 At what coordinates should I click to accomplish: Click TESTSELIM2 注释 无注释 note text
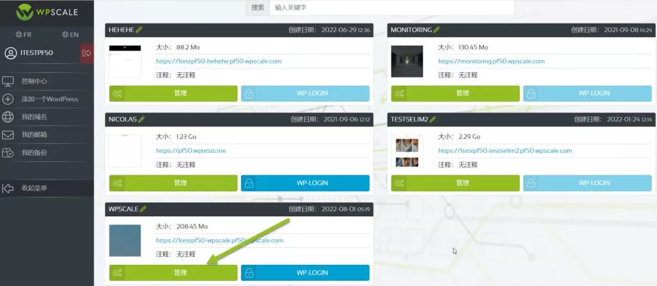458,164
